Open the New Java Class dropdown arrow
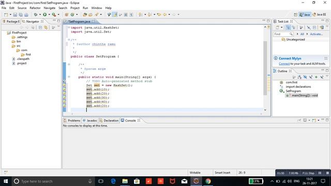Screen dimensions: 331x186 coord(77,14)
